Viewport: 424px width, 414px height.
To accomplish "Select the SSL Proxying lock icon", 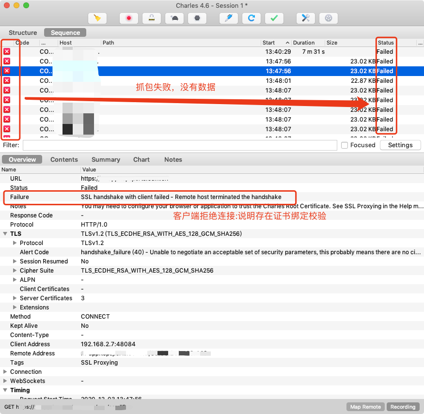I will (152, 18).
